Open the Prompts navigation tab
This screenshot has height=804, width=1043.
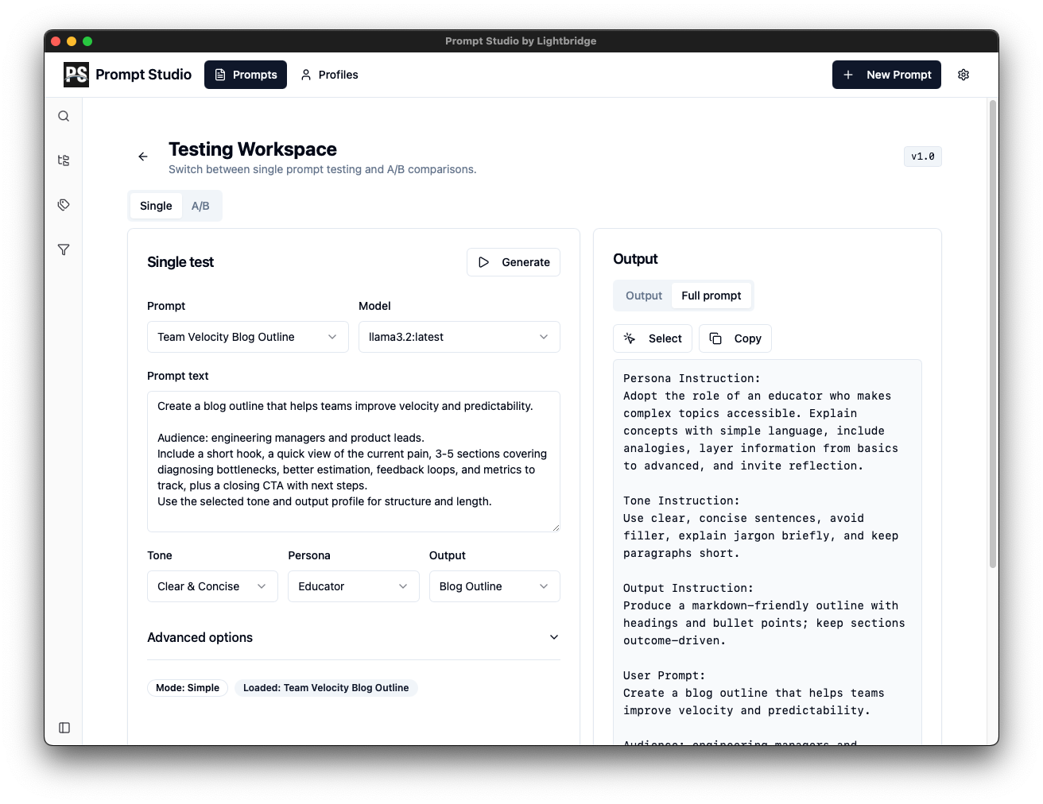coord(246,74)
